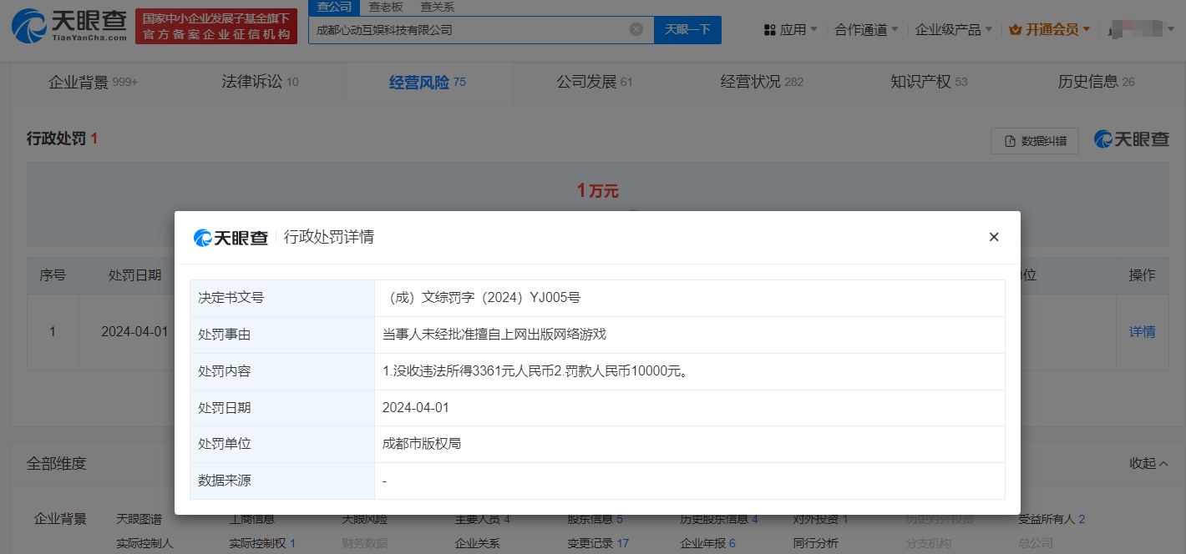
Task: Open the 经营风险 tab
Action: tap(428, 82)
